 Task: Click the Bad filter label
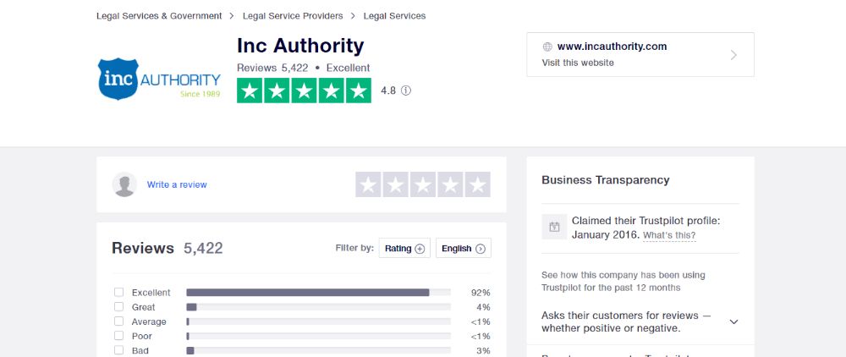[140, 350]
